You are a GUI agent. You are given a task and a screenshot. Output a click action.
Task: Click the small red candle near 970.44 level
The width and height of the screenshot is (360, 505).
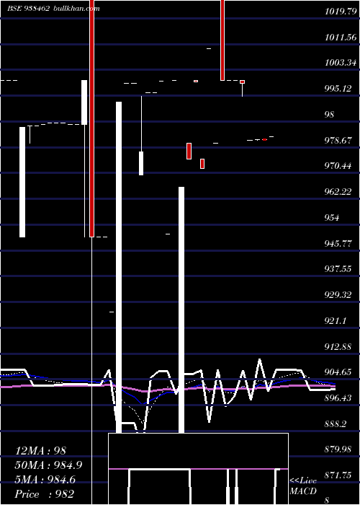[202, 164]
